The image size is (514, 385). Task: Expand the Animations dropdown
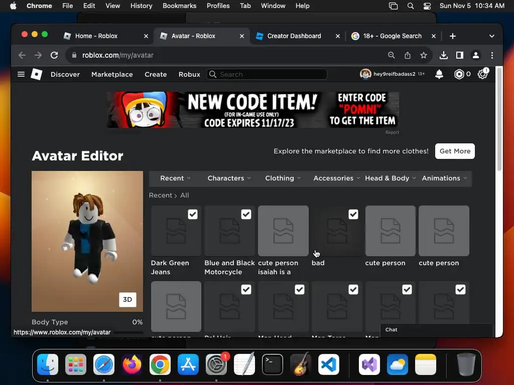coord(444,178)
